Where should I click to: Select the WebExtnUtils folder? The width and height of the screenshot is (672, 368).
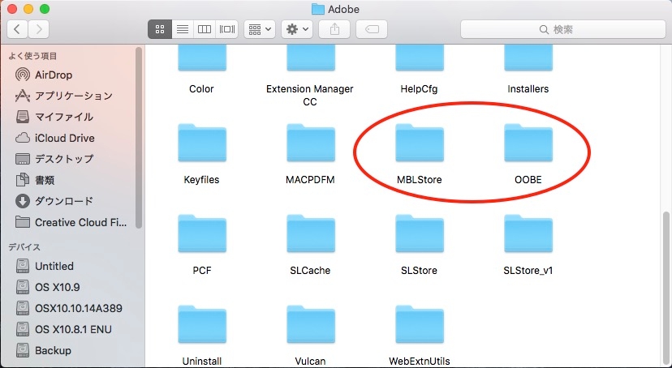(x=419, y=325)
